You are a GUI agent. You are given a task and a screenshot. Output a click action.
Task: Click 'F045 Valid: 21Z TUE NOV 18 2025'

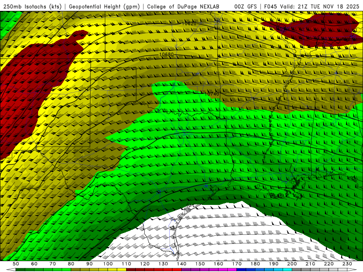[312, 6]
